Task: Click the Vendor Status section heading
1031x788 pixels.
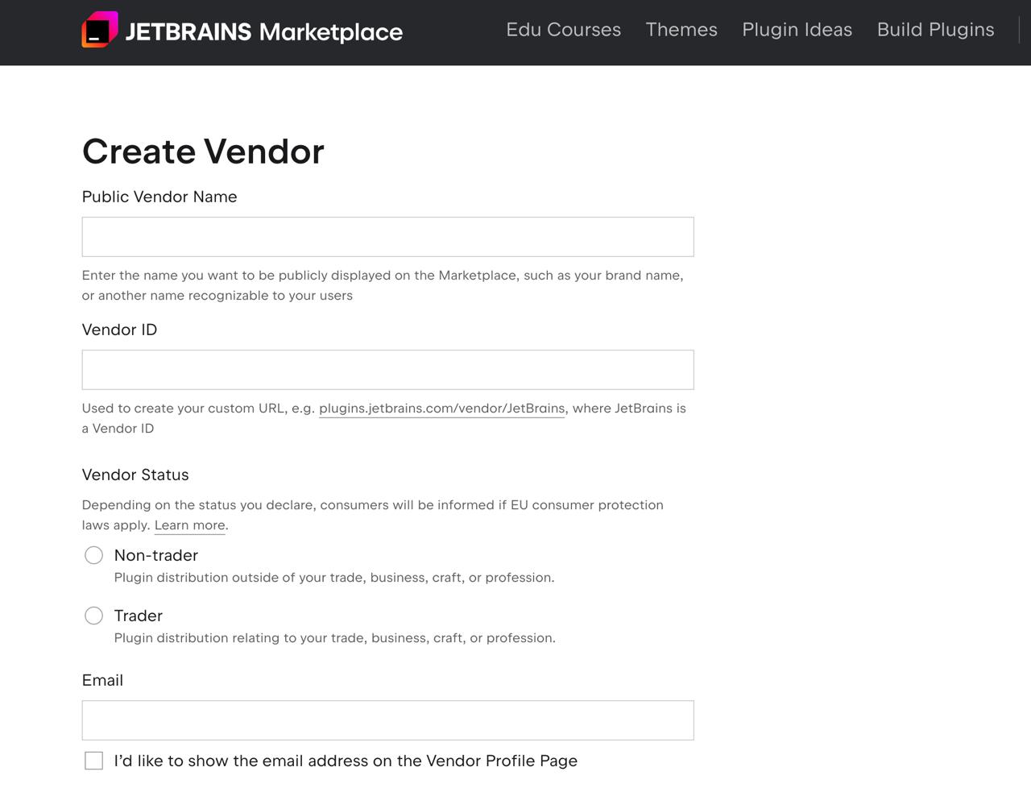Action: (x=135, y=475)
